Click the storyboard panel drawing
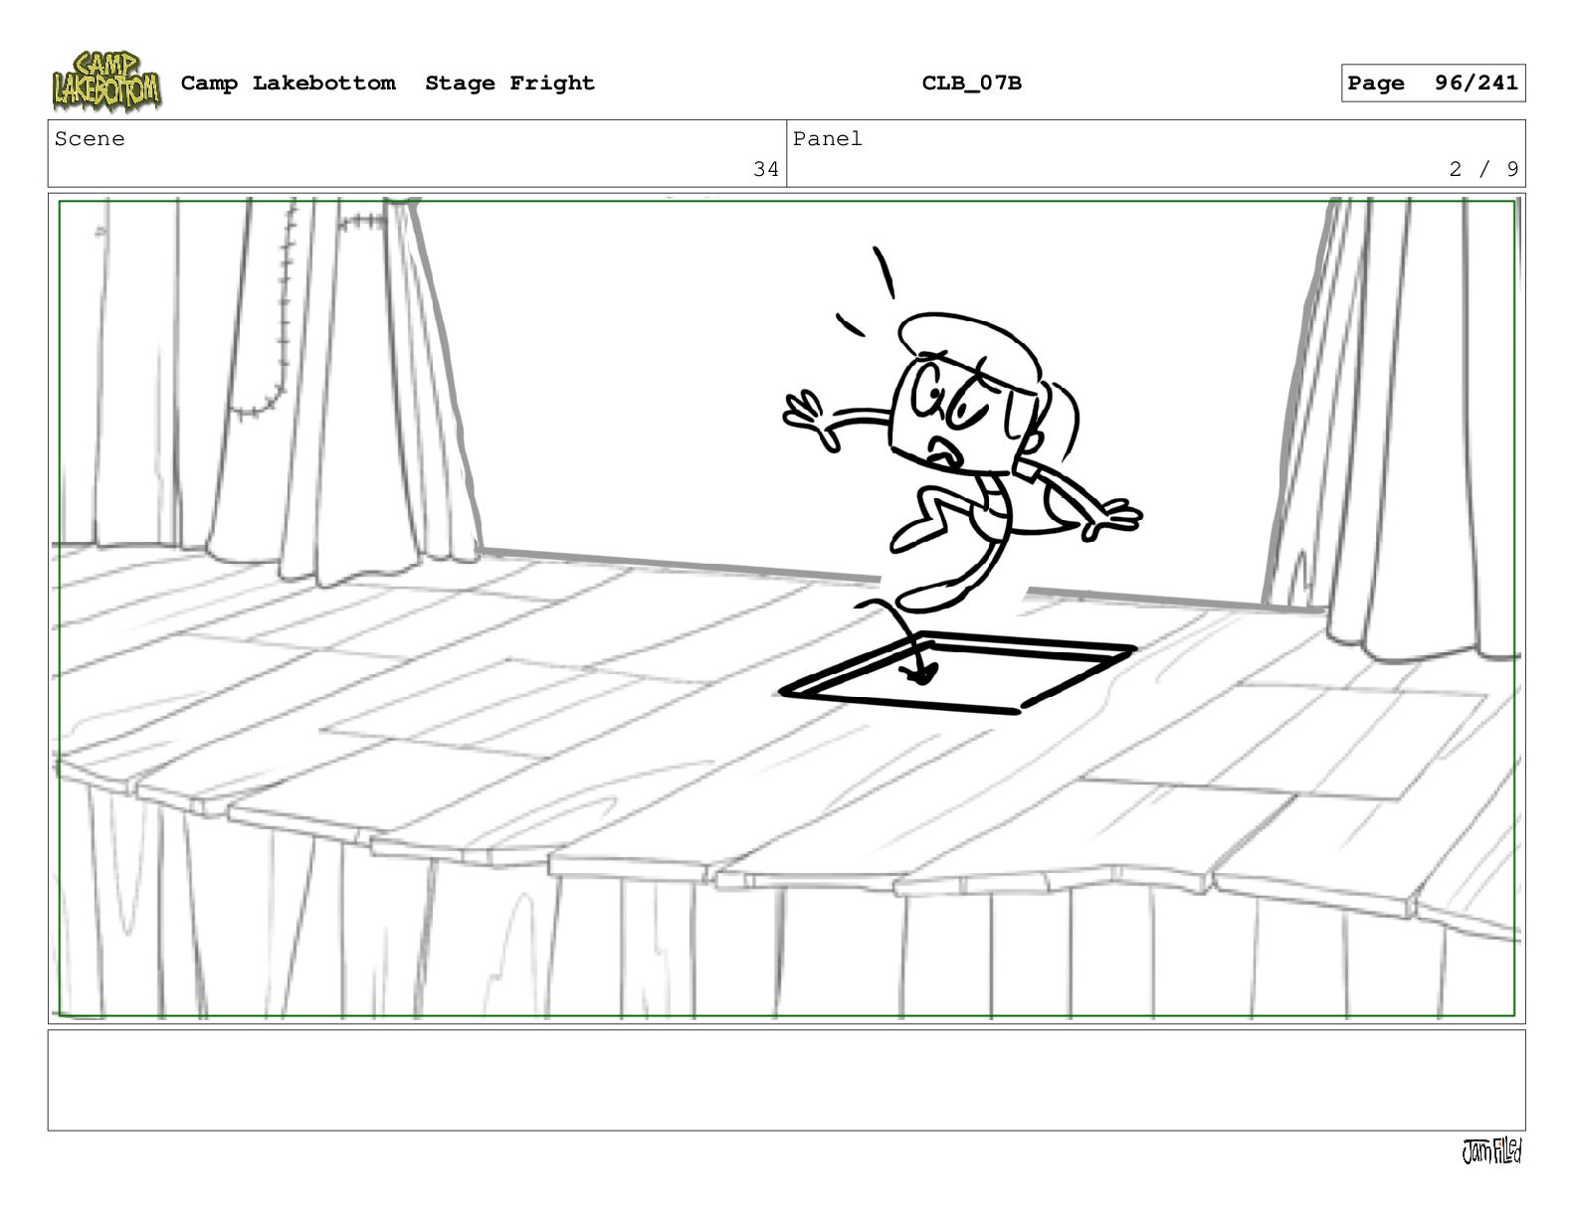The height and width of the screenshot is (1218, 1574). [786, 609]
